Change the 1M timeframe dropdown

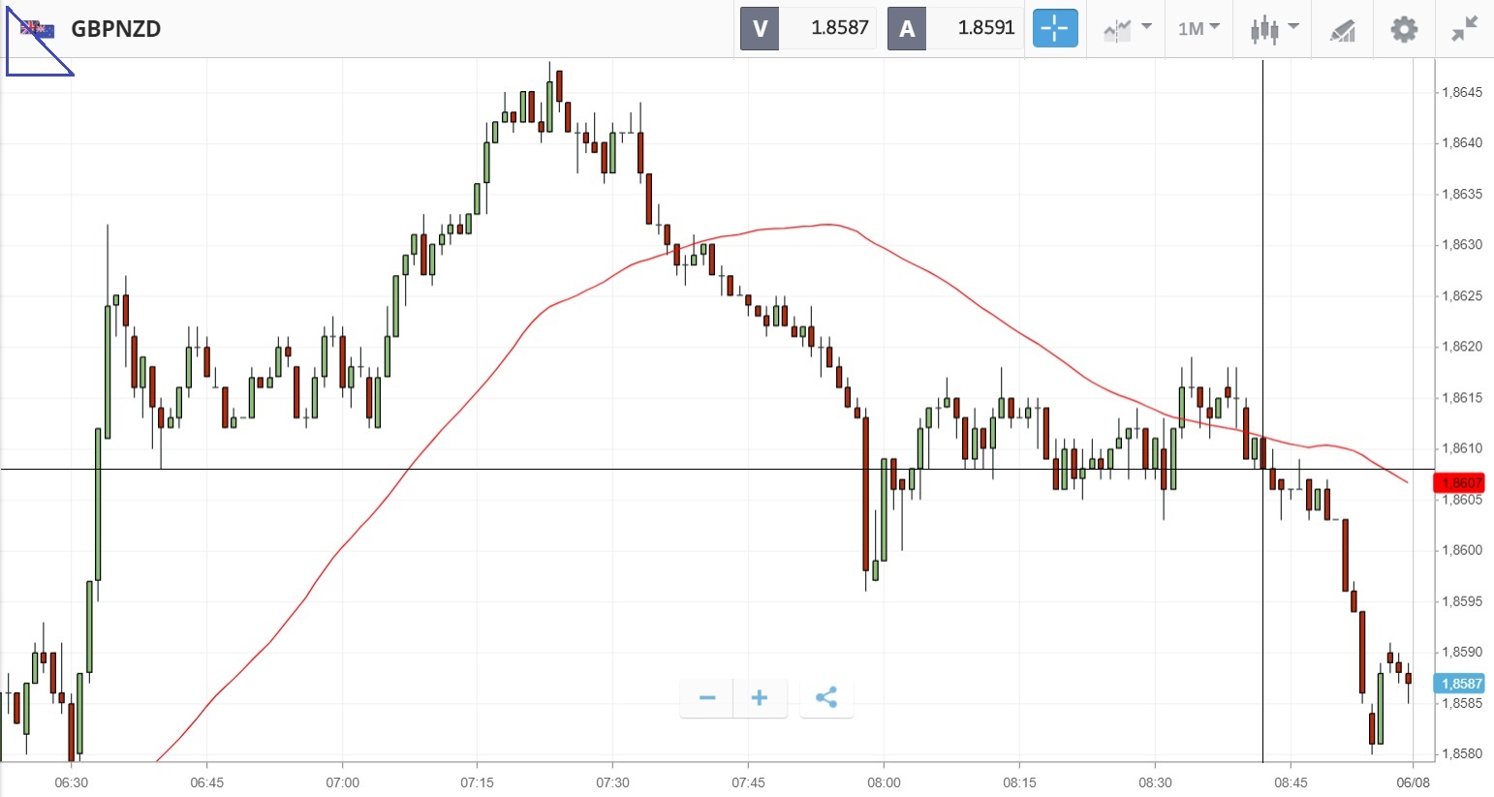[x=1198, y=29]
